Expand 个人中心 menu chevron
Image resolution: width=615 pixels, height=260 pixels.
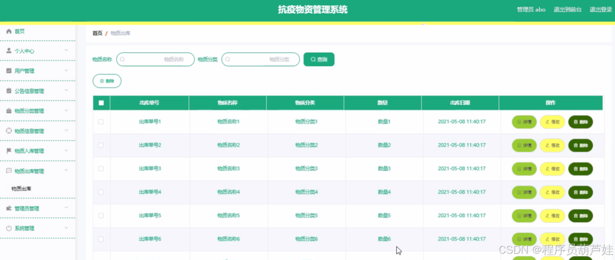point(66,50)
